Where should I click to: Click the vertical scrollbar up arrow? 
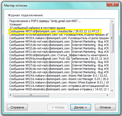point(112,21)
